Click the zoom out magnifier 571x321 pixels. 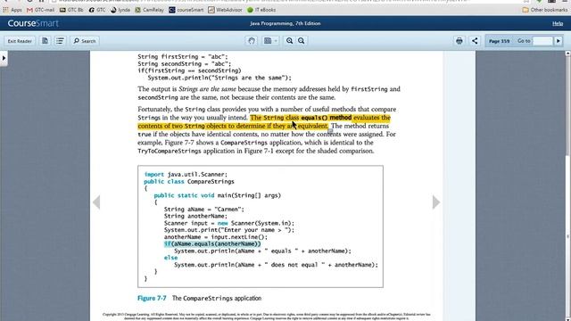point(302,41)
